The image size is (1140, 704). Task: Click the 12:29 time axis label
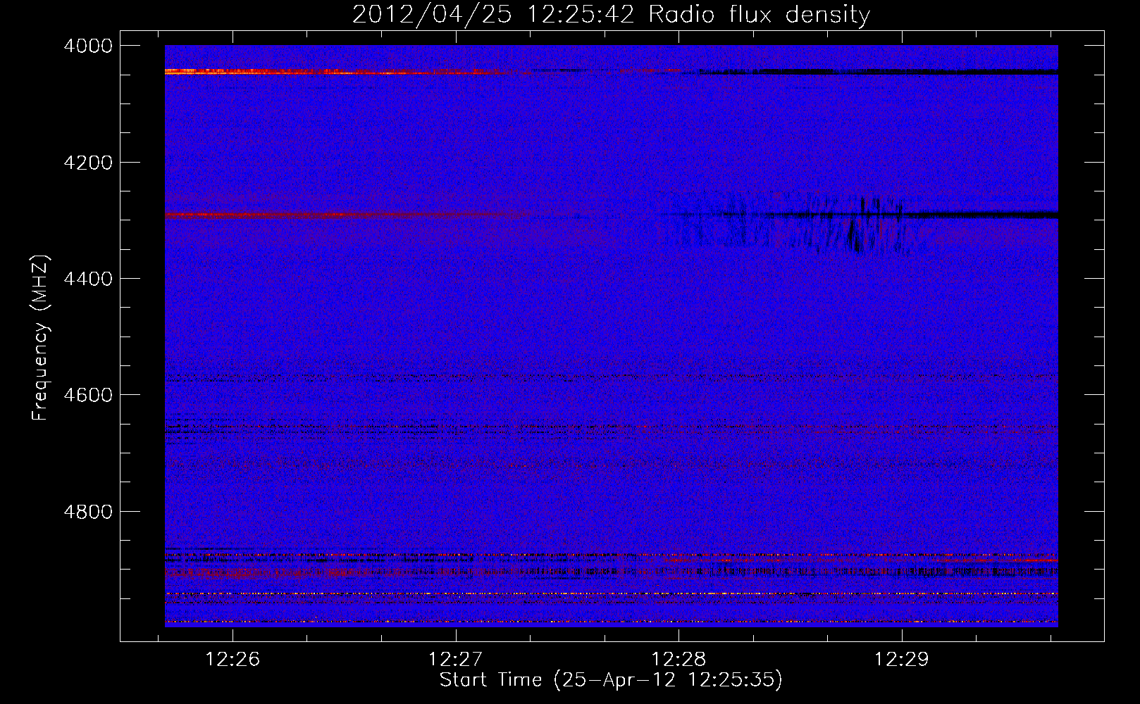click(x=902, y=660)
